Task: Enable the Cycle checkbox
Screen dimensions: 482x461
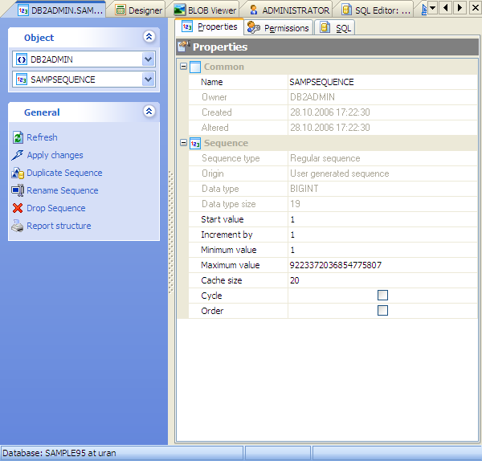Action: (x=382, y=296)
